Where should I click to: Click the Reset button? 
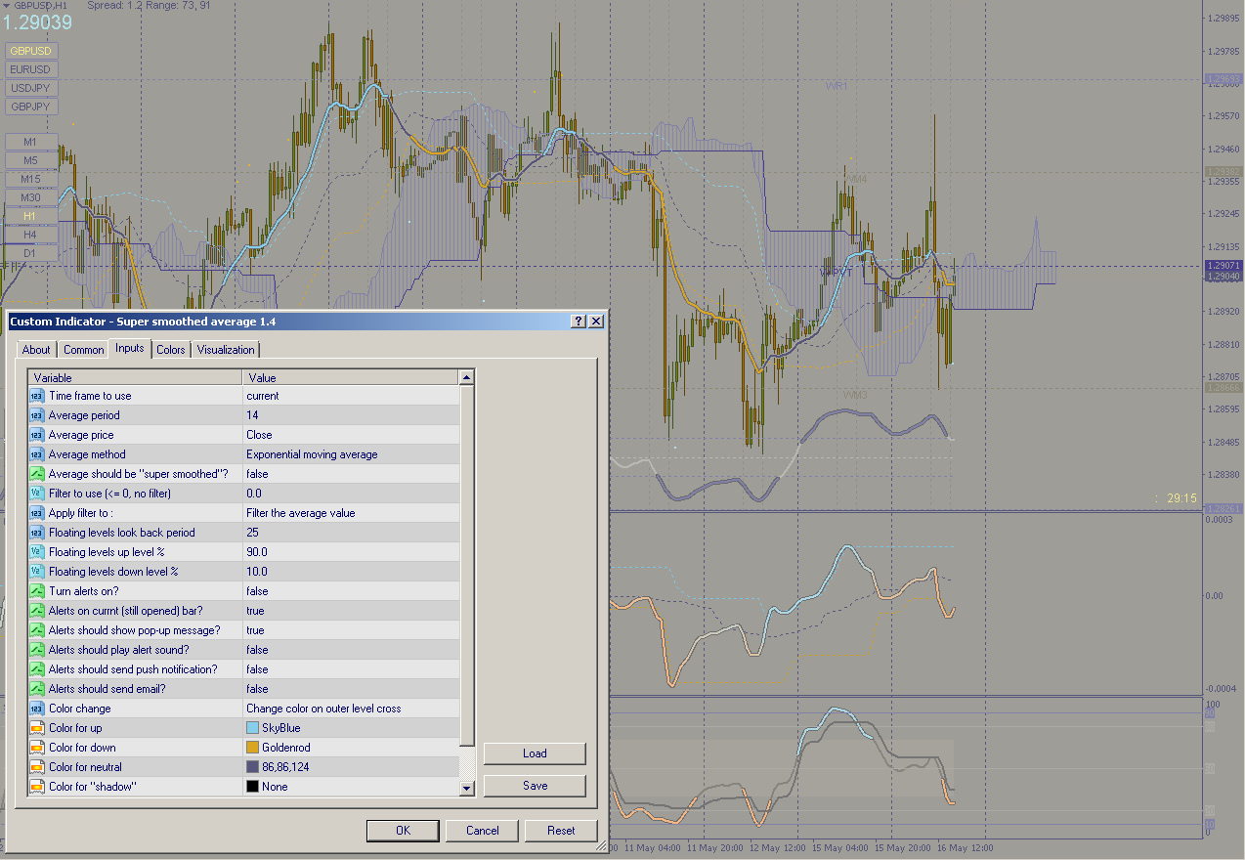561,831
